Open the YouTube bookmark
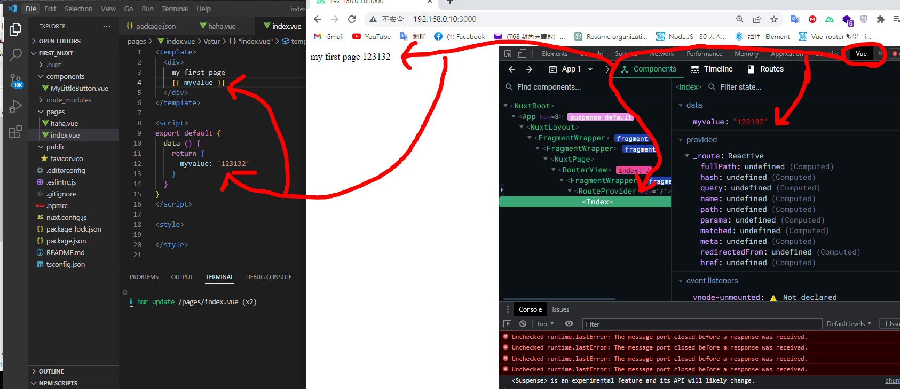Screen dimensions: 900x389 372,37
